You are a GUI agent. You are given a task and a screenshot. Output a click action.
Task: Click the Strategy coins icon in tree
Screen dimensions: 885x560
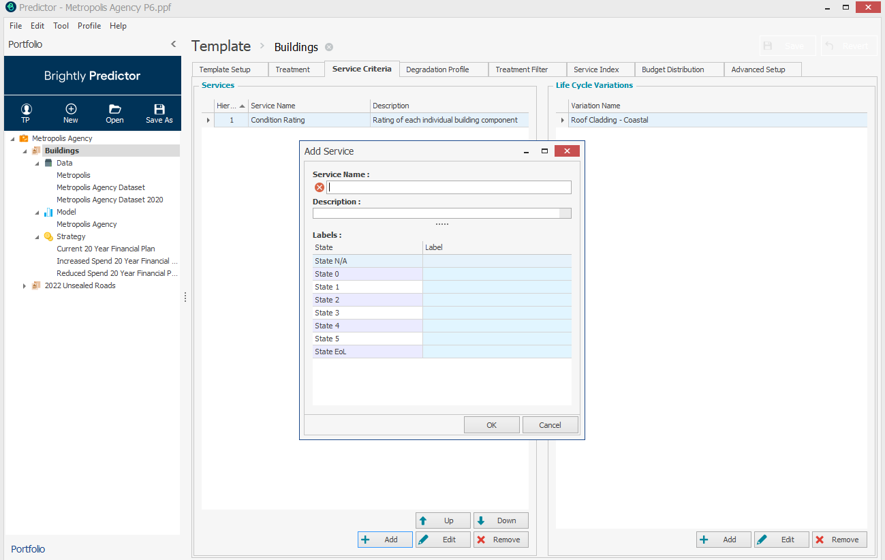(x=48, y=236)
